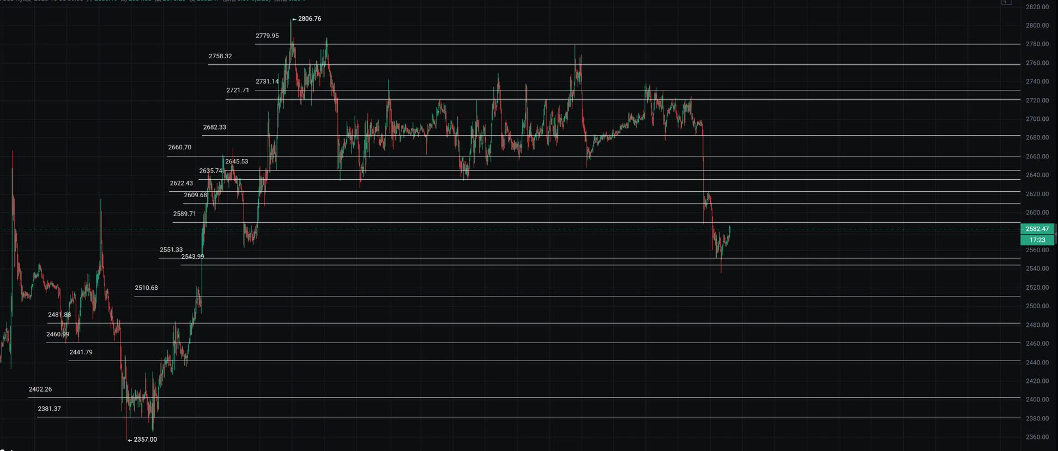Select the 2622.43 horizontal line label
1058x451 pixels.
(x=181, y=184)
